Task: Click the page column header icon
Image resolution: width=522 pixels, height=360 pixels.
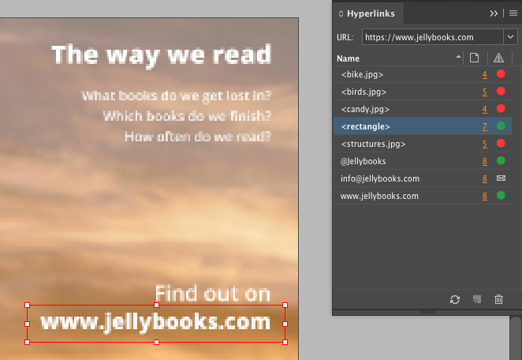Action: pyautogui.click(x=475, y=58)
